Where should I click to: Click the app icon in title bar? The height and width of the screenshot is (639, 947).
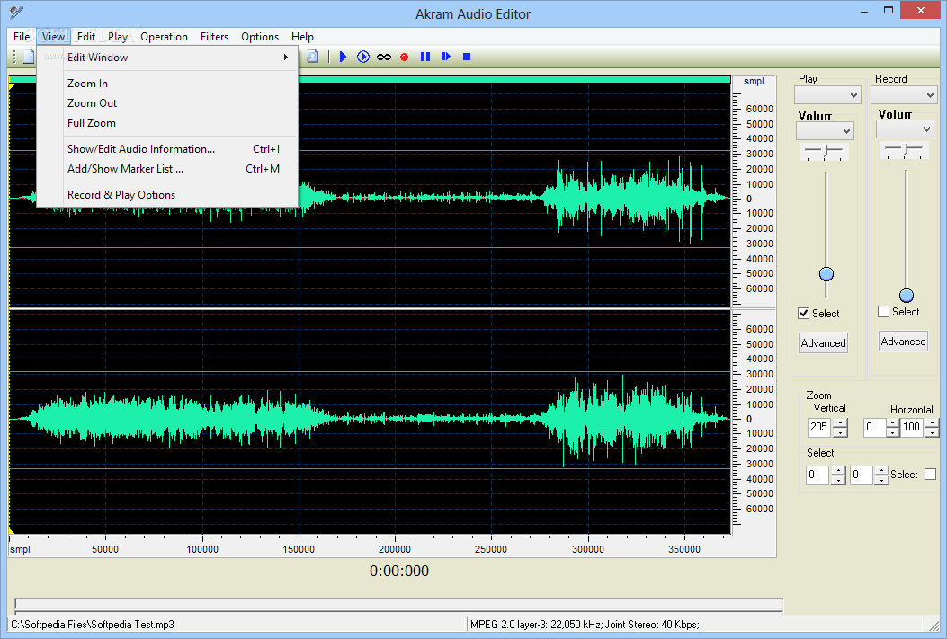16,12
